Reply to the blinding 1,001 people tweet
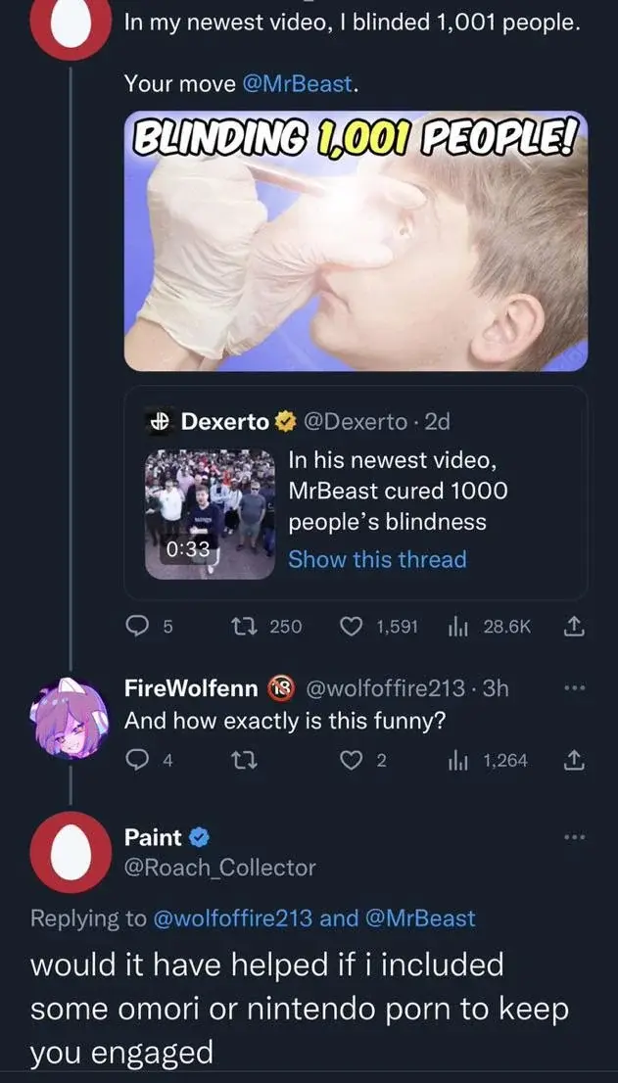 [x=137, y=627]
